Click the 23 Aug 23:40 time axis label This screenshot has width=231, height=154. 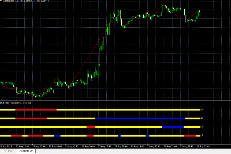point(203,146)
